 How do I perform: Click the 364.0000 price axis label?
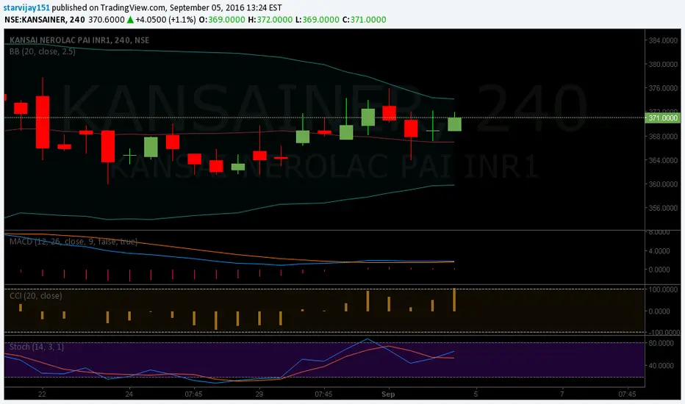[663, 160]
